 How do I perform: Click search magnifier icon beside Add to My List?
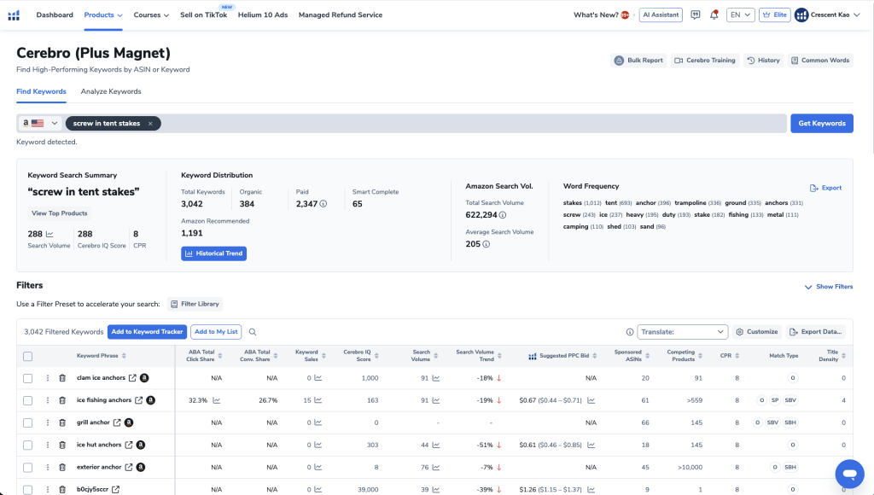[x=253, y=332]
